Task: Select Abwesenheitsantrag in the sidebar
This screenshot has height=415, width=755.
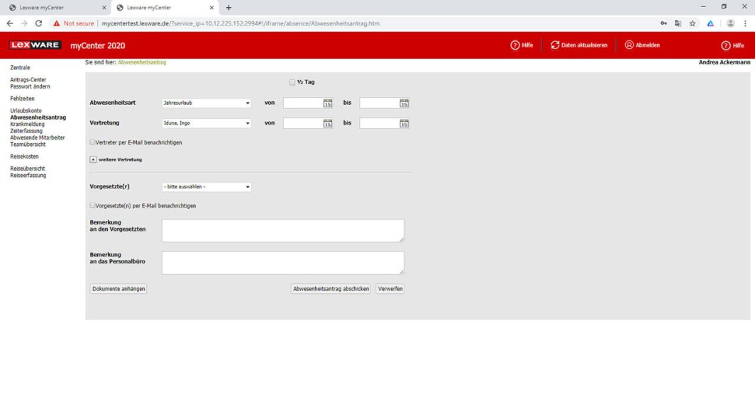Action: [38, 117]
